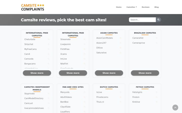Open the Camsoda review link
The height and width of the screenshot is (113, 182).
click(29, 59)
